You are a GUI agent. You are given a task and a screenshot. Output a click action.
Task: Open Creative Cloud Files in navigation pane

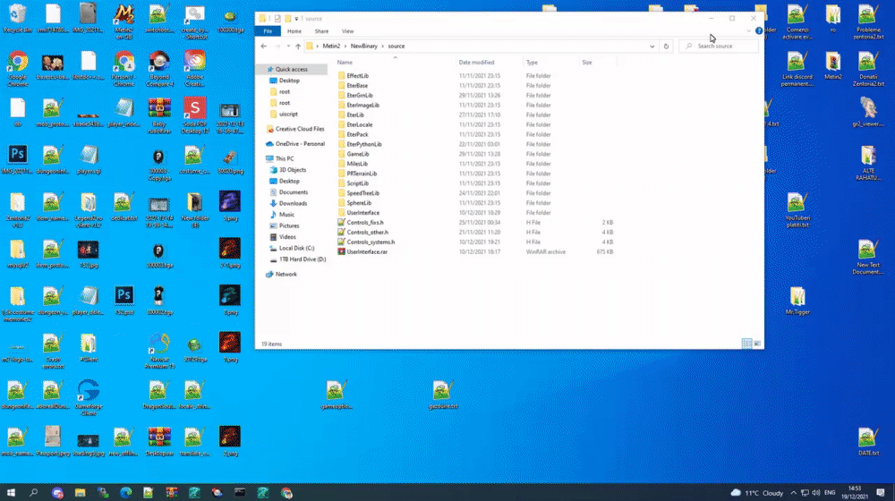[300, 129]
